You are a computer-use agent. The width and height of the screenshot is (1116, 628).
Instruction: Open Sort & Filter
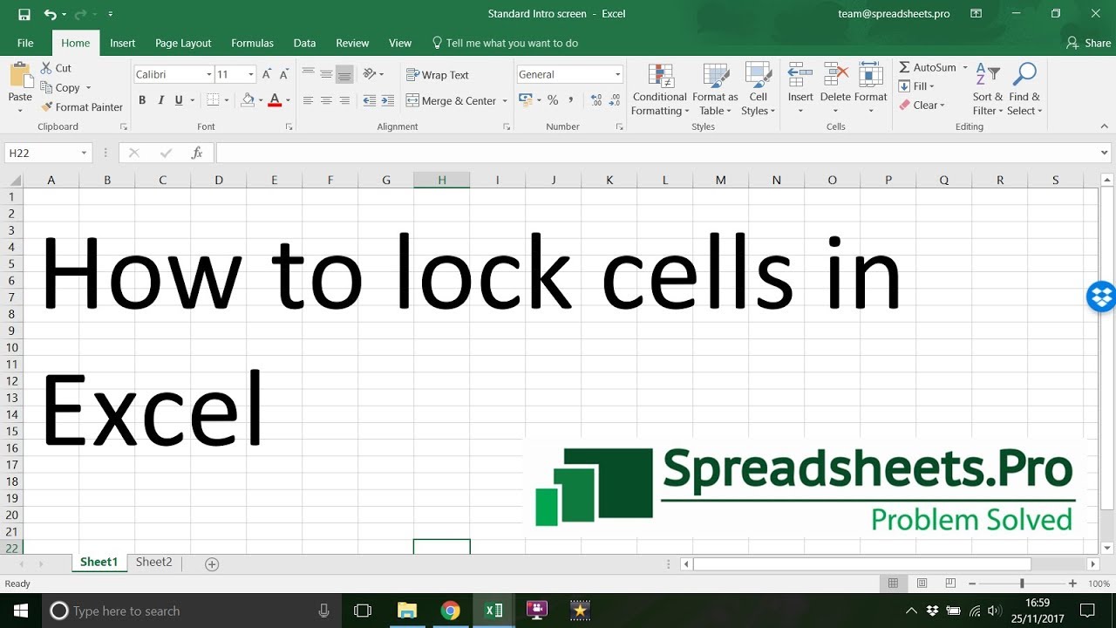point(987,89)
